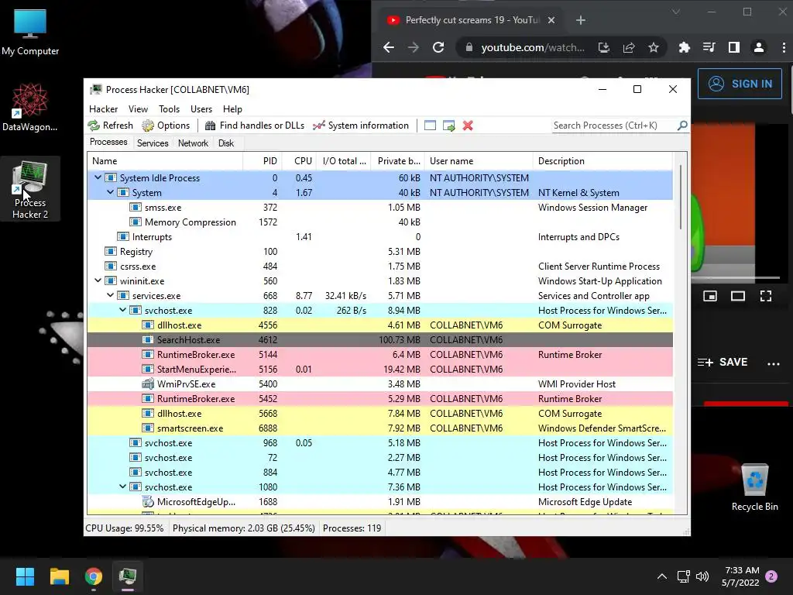Open the Users menu

pyautogui.click(x=201, y=109)
